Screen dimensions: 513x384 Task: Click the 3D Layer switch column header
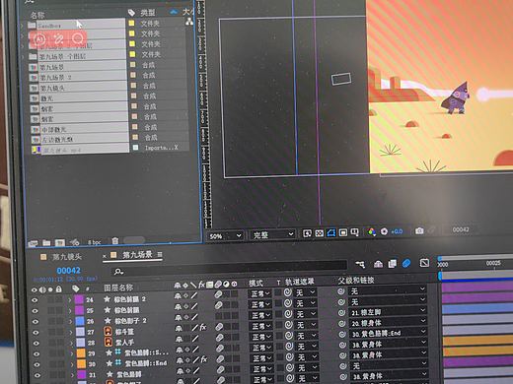[234, 284]
